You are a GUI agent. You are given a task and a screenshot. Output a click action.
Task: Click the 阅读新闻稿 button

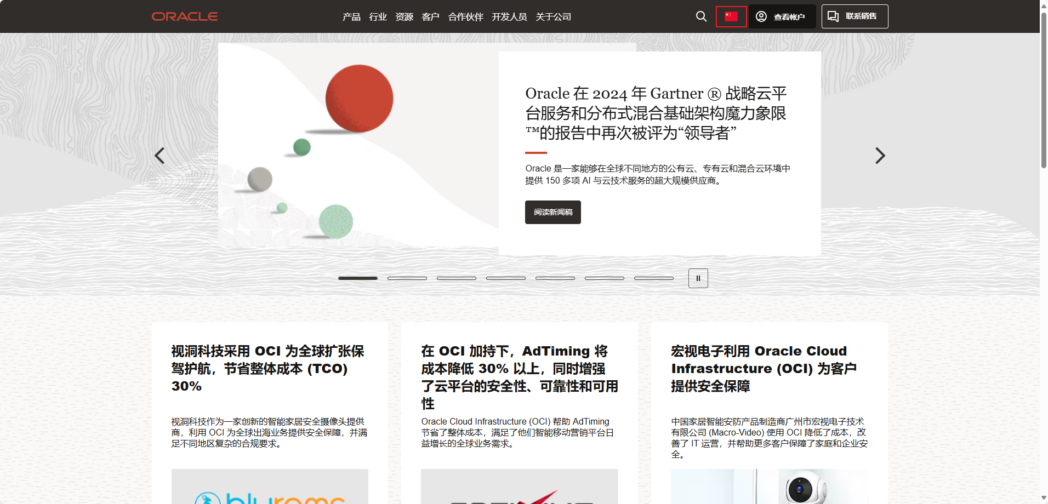tap(553, 212)
